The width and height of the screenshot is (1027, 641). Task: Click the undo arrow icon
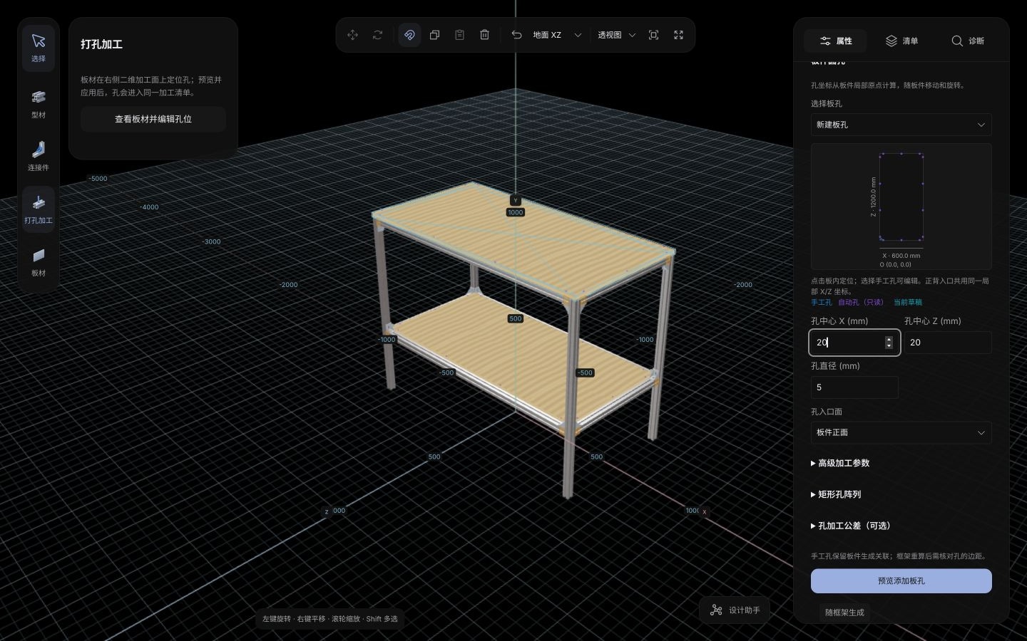(x=517, y=35)
